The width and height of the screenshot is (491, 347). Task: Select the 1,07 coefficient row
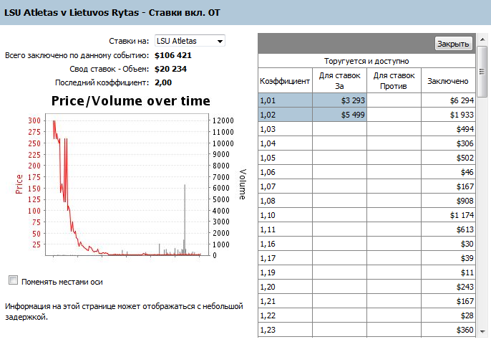click(x=366, y=186)
